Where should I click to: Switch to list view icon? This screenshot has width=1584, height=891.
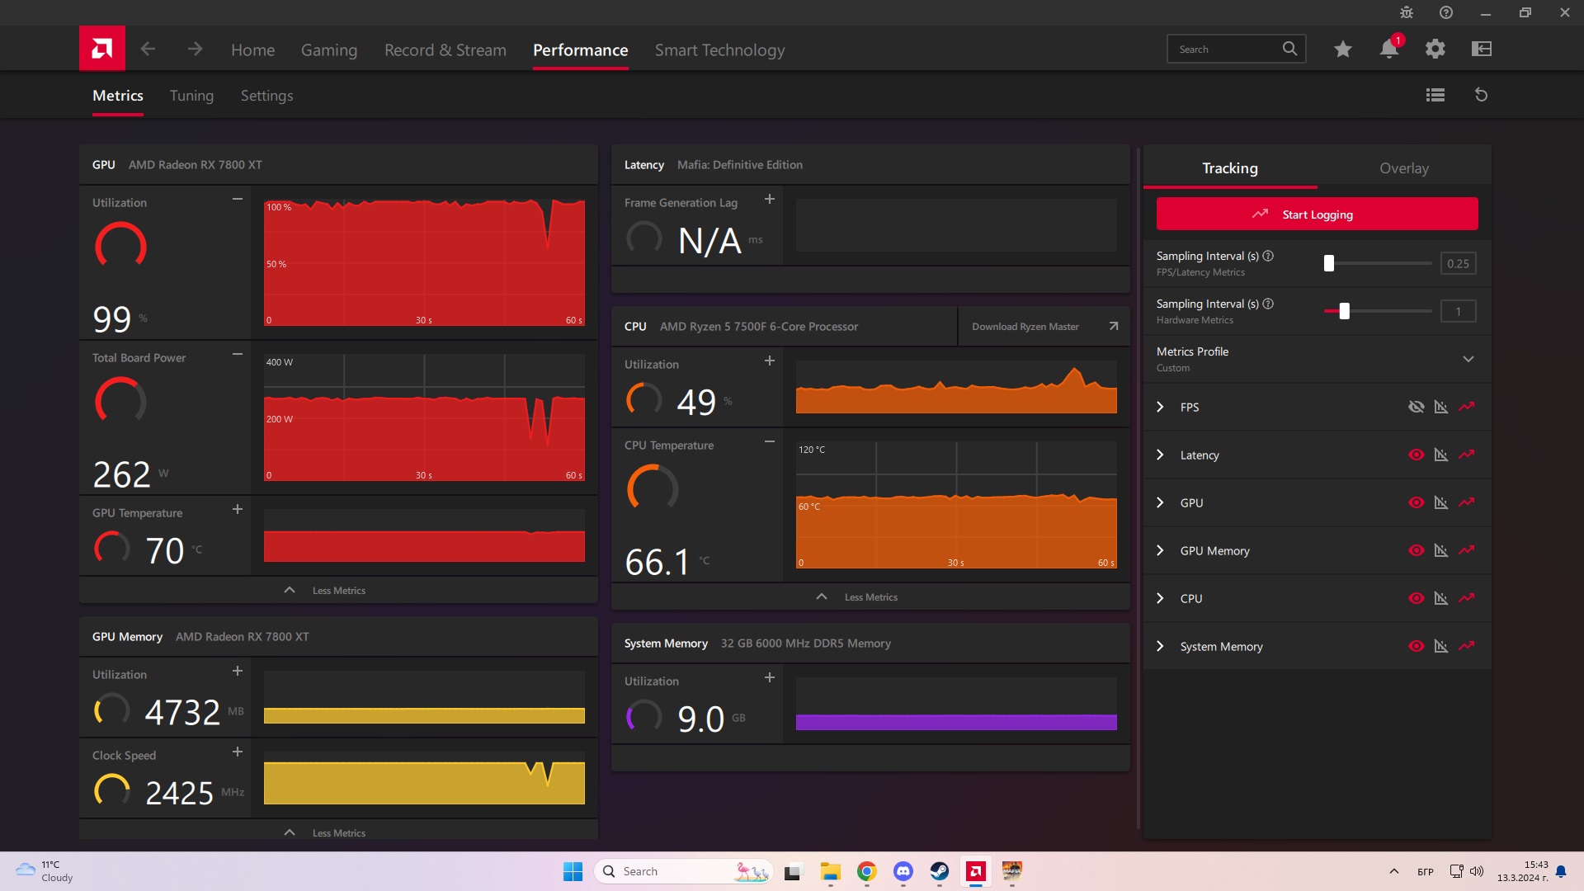[x=1435, y=95]
